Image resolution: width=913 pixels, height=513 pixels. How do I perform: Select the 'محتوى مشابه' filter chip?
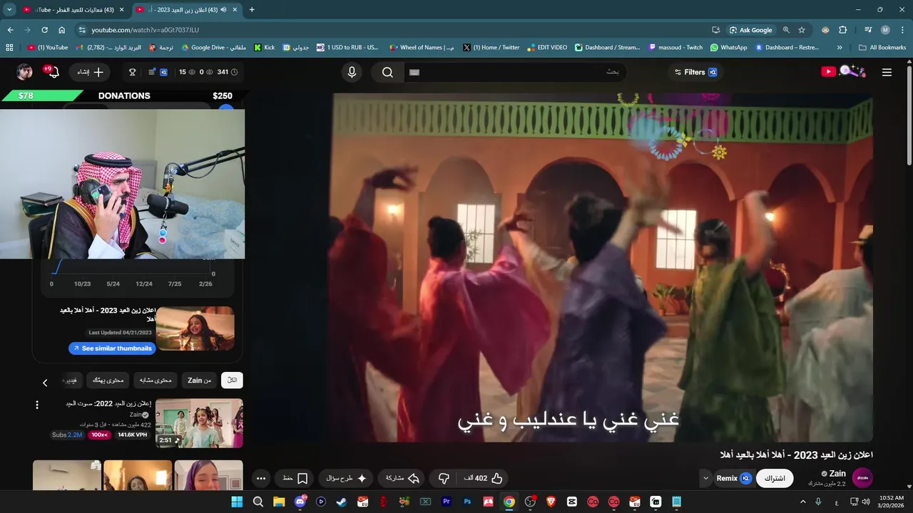(155, 380)
